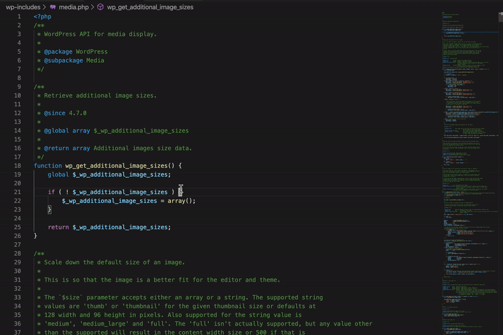Click the '@global' tag on line 14

tap(56, 131)
